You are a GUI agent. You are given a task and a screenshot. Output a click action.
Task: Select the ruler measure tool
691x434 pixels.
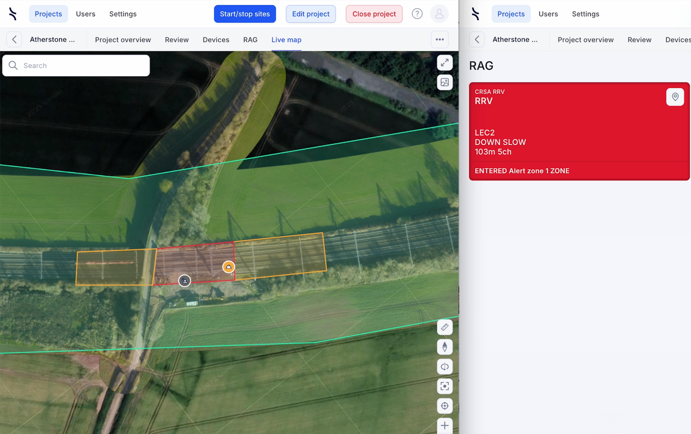click(444, 327)
